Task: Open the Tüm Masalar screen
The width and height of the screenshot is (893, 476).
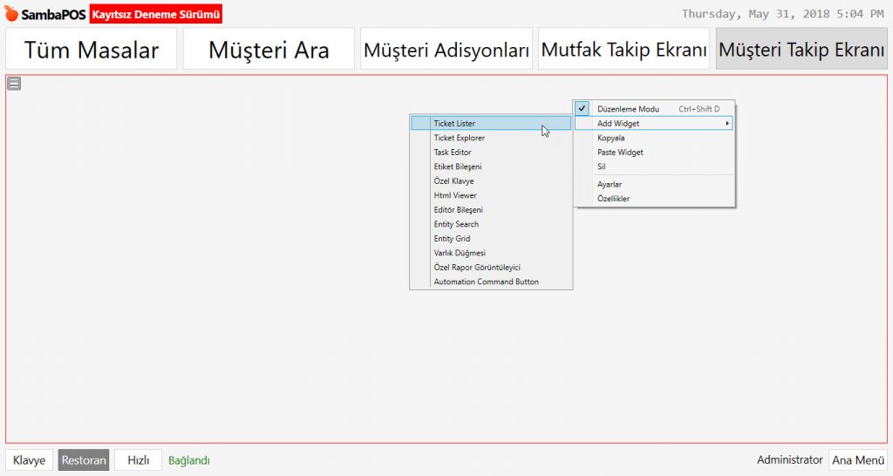Action: point(92,50)
